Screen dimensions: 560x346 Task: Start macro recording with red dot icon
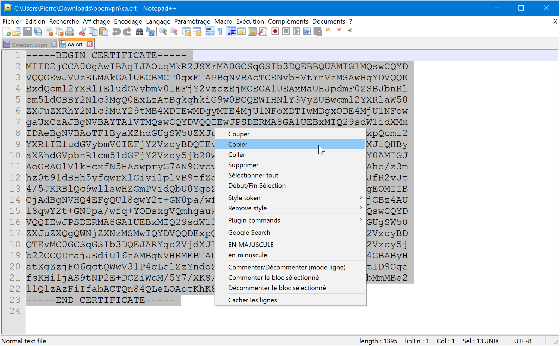tap(275, 31)
